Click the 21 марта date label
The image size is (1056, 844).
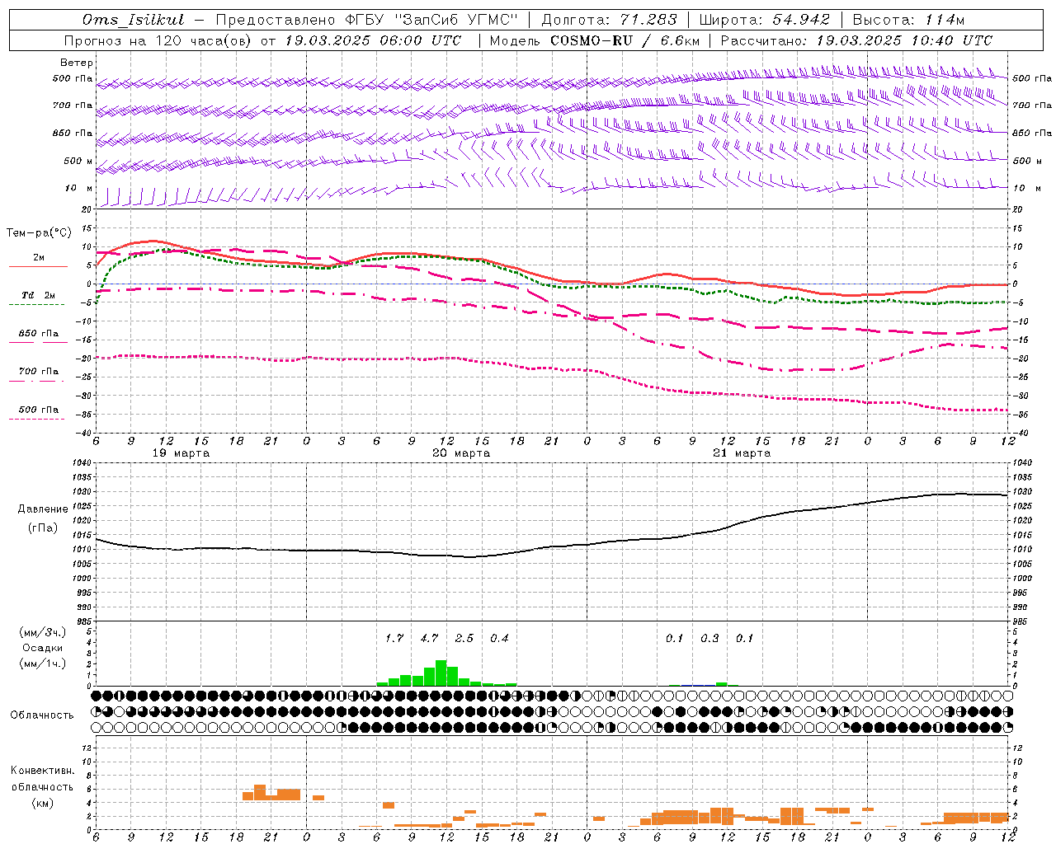click(742, 453)
